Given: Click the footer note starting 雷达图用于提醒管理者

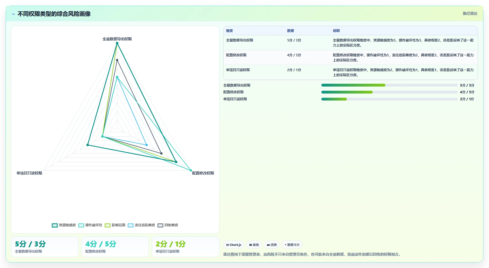Looking at the screenshot, I should pyautogui.click(x=313, y=255).
